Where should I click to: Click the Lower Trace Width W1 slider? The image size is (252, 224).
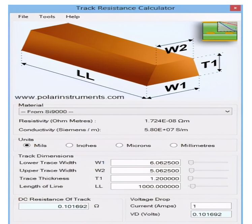[x=191, y=163]
